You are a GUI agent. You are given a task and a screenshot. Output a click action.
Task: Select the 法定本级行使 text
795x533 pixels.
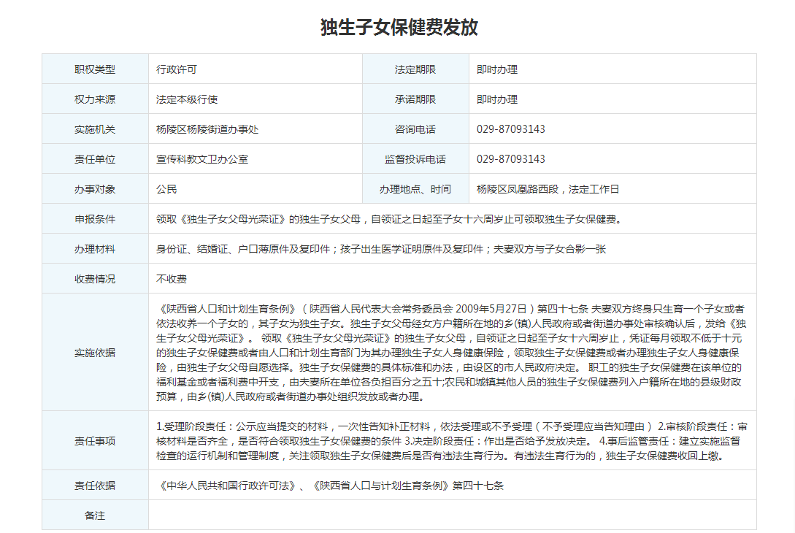pos(187,99)
